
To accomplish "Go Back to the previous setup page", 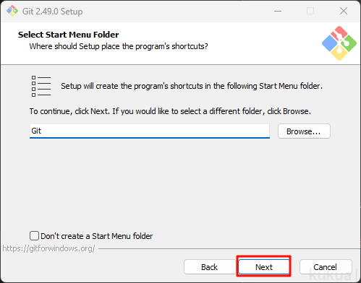I will (x=209, y=267).
